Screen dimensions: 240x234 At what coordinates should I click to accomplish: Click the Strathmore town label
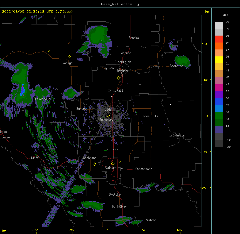pyautogui.click(x=144, y=169)
